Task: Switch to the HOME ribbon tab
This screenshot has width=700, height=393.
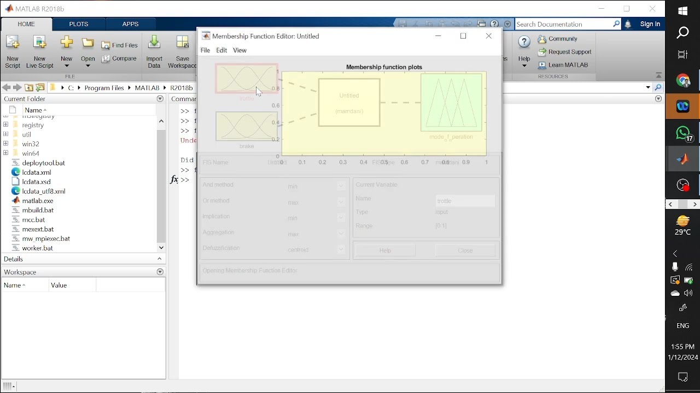Action: [26, 24]
